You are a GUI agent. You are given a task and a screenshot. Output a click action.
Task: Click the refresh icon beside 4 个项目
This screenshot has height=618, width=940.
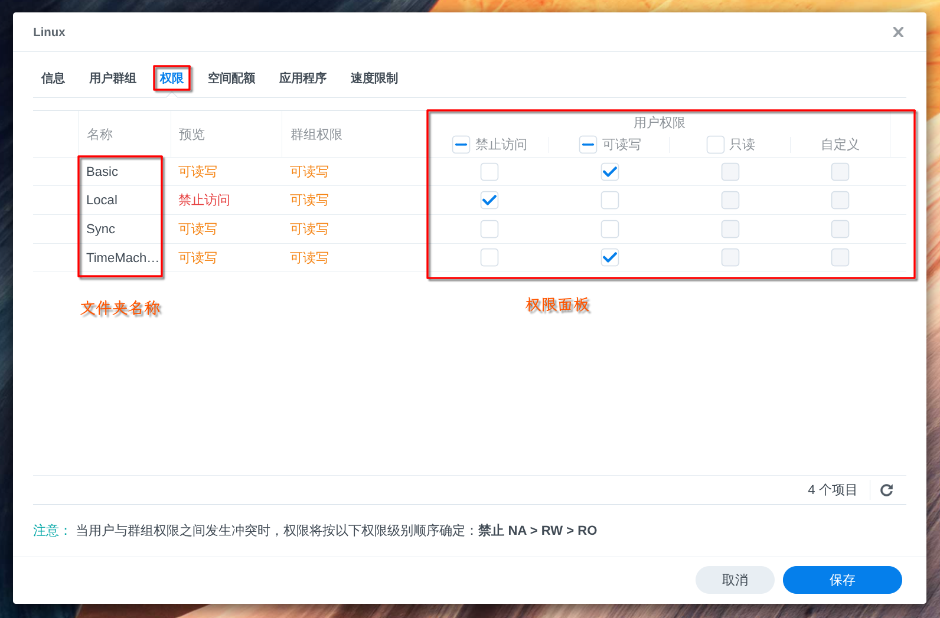886,490
